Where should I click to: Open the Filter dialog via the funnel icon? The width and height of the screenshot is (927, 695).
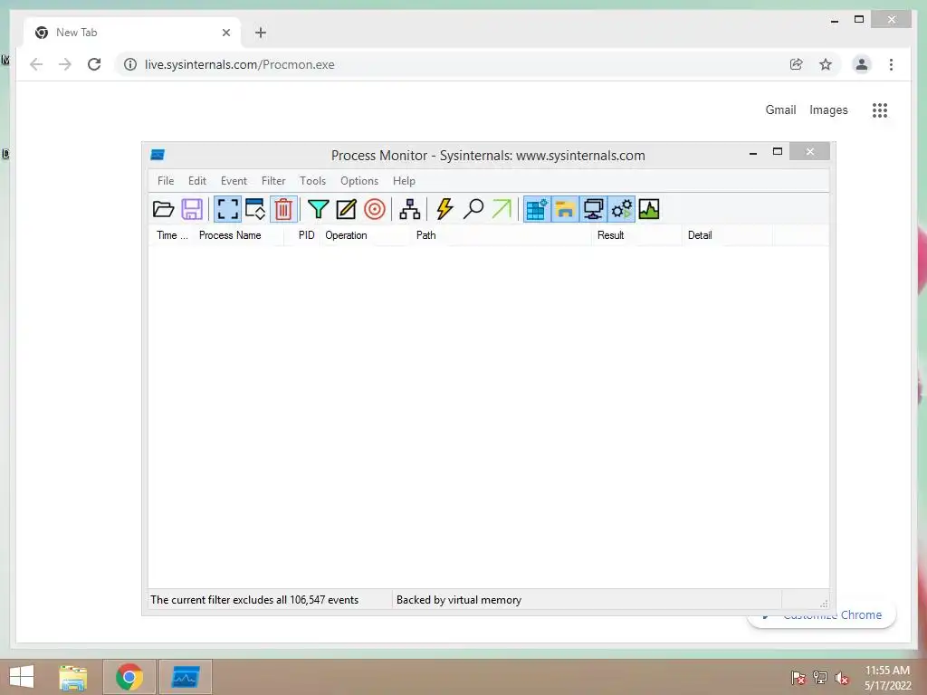click(x=318, y=209)
